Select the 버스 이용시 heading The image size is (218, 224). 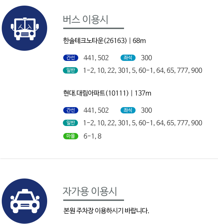pyautogui.click(x=86, y=20)
